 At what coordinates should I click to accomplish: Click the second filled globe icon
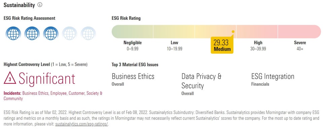32,34
